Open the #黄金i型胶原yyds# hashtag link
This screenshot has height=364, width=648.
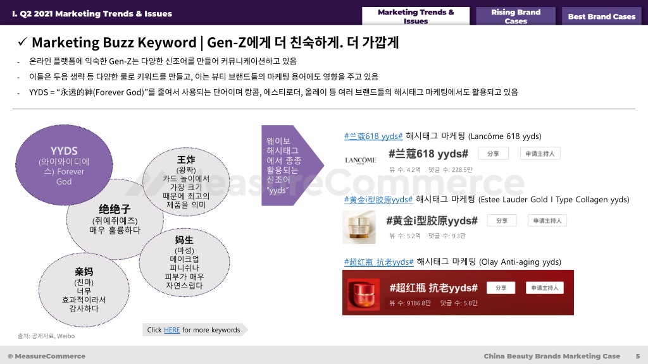click(378, 200)
